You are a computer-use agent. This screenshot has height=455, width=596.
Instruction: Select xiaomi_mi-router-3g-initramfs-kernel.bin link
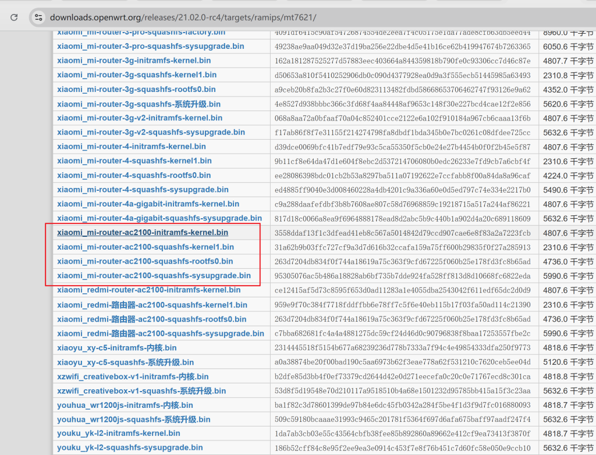click(134, 61)
